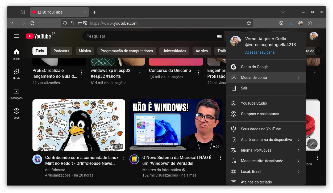Screen dimensions: 333x193
Task: Close the (219) YouTube tab
Action: (85, 12)
